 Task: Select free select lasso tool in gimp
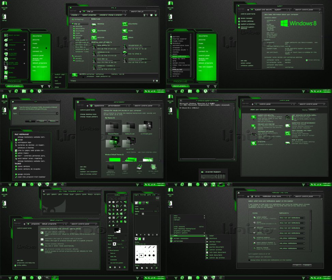(x=117, y=202)
